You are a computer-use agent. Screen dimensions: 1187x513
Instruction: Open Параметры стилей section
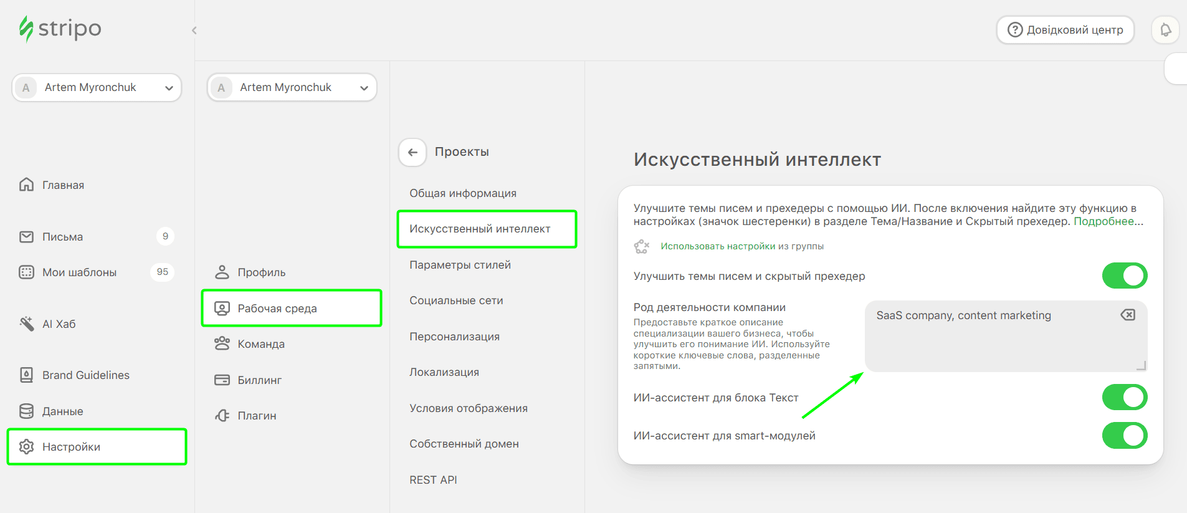coord(460,265)
